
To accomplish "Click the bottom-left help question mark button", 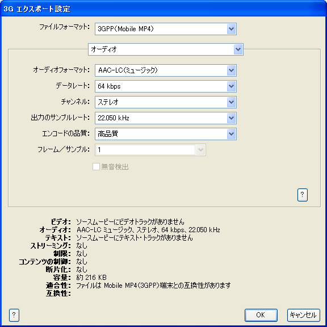I will point(14,315).
